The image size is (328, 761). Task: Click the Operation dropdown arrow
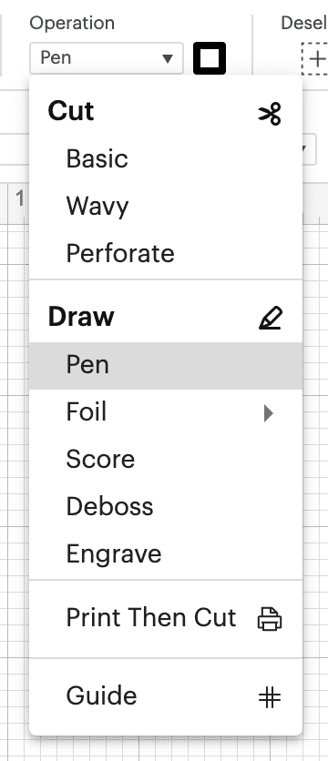click(x=168, y=59)
